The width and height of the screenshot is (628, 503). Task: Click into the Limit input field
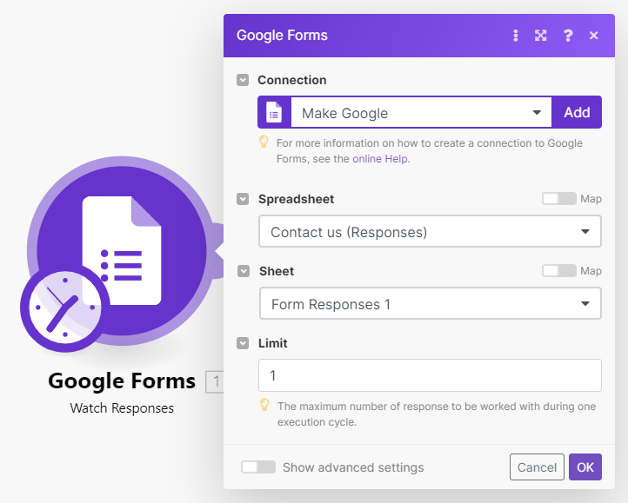coord(430,375)
